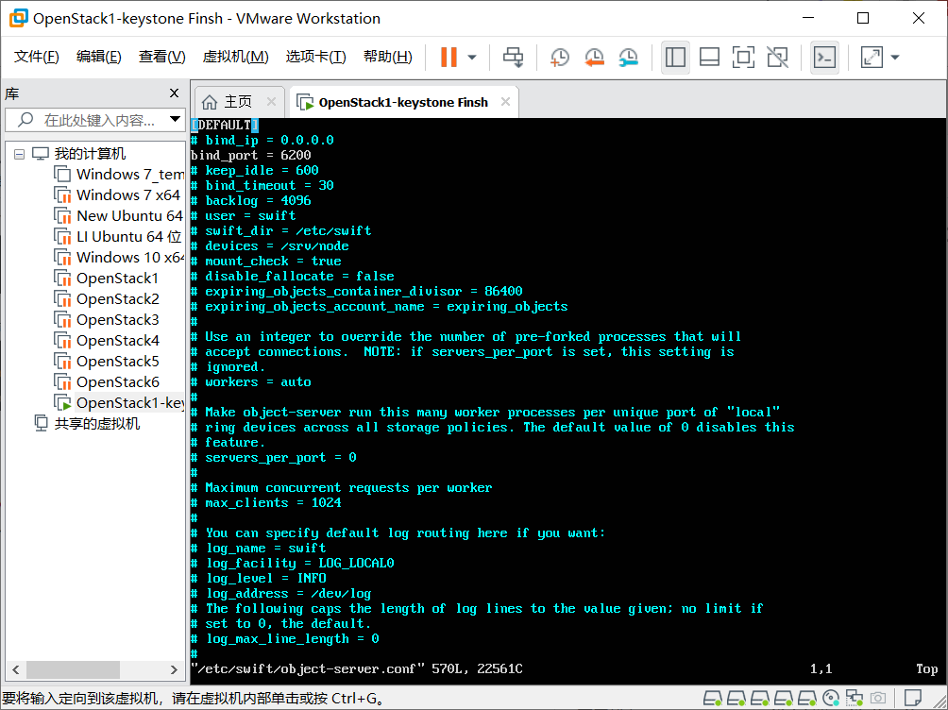Image resolution: width=948 pixels, height=710 pixels.
Task: Click the 我的计算机 monitor icon
Action: [x=41, y=154]
